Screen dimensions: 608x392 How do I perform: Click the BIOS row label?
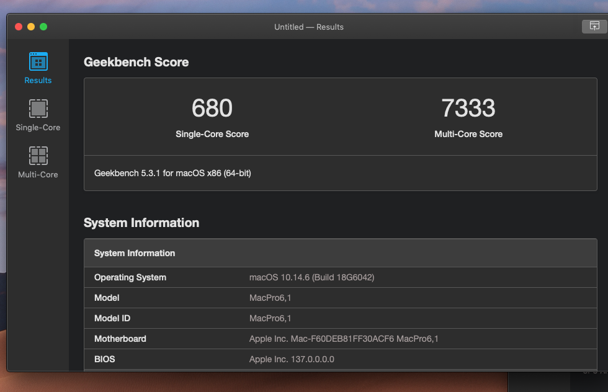pyautogui.click(x=105, y=359)
